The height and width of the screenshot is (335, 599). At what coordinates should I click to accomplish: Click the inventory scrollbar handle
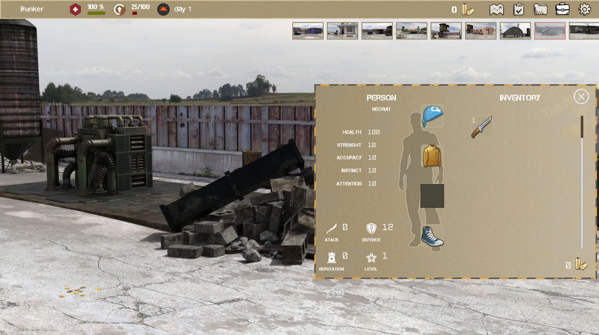coord(582,127)
